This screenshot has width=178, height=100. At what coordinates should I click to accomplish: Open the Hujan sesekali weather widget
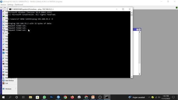point(137,97)
